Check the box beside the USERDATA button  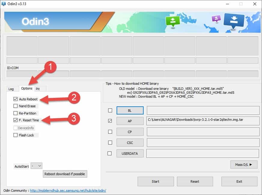click(x=110, y=154)
